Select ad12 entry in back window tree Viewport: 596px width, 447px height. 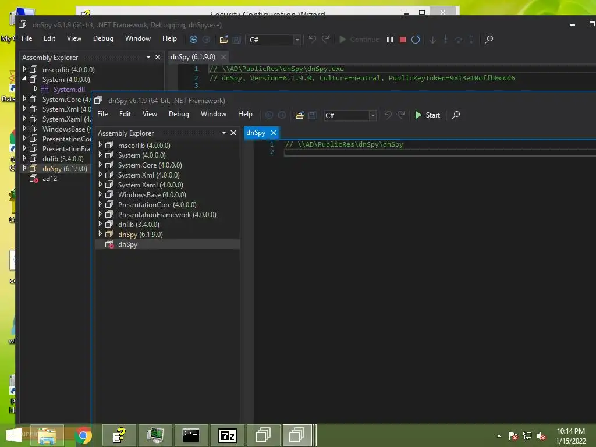(50, 179)
